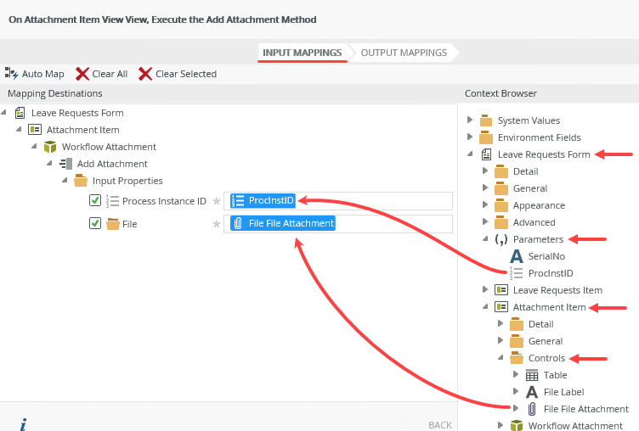Collapse the Parameters node
Viewport: 639px width, 431px height.
point(484,239)
